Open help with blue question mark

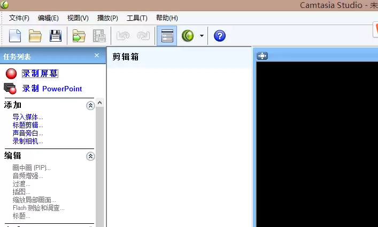[x=220, y=36]
